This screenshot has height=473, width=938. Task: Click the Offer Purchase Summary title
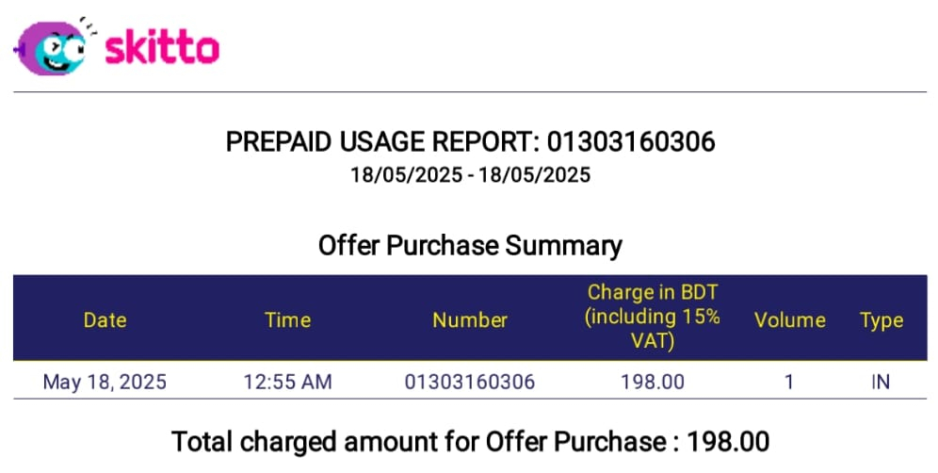470,246
